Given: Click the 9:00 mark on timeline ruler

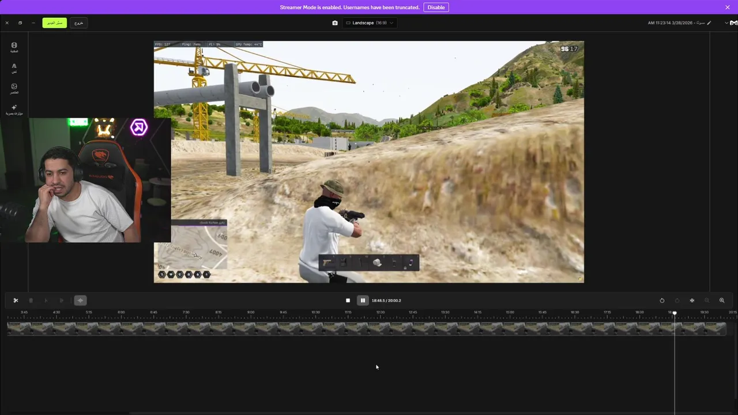Looking at the screenshot, I should tap(251, 312).
